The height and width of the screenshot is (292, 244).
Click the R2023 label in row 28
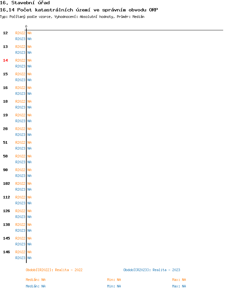[20, 135]
